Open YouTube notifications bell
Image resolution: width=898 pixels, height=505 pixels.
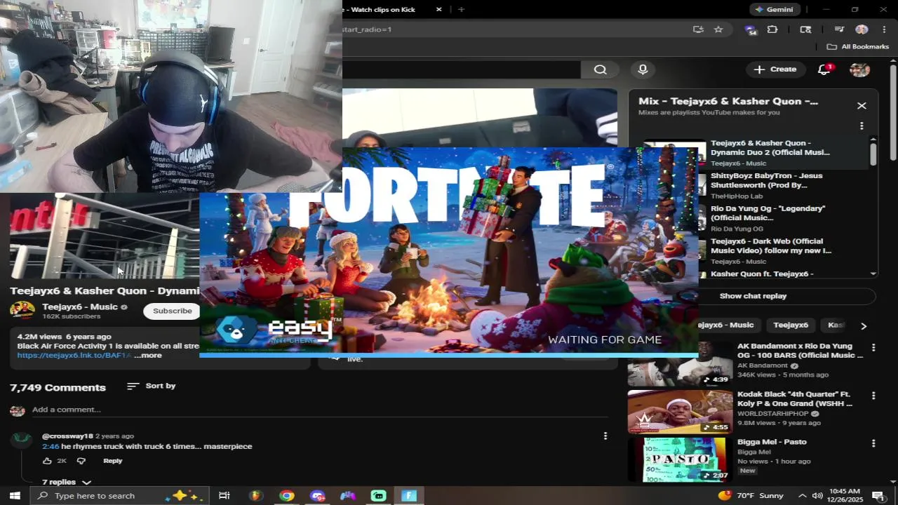coord(824,69)
